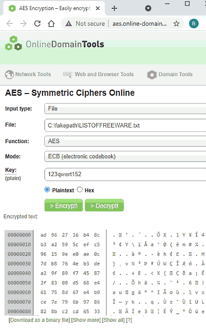Click the [?] help link
The height and width of the screenshot is (331, 206).
click(x=129, y=320)
